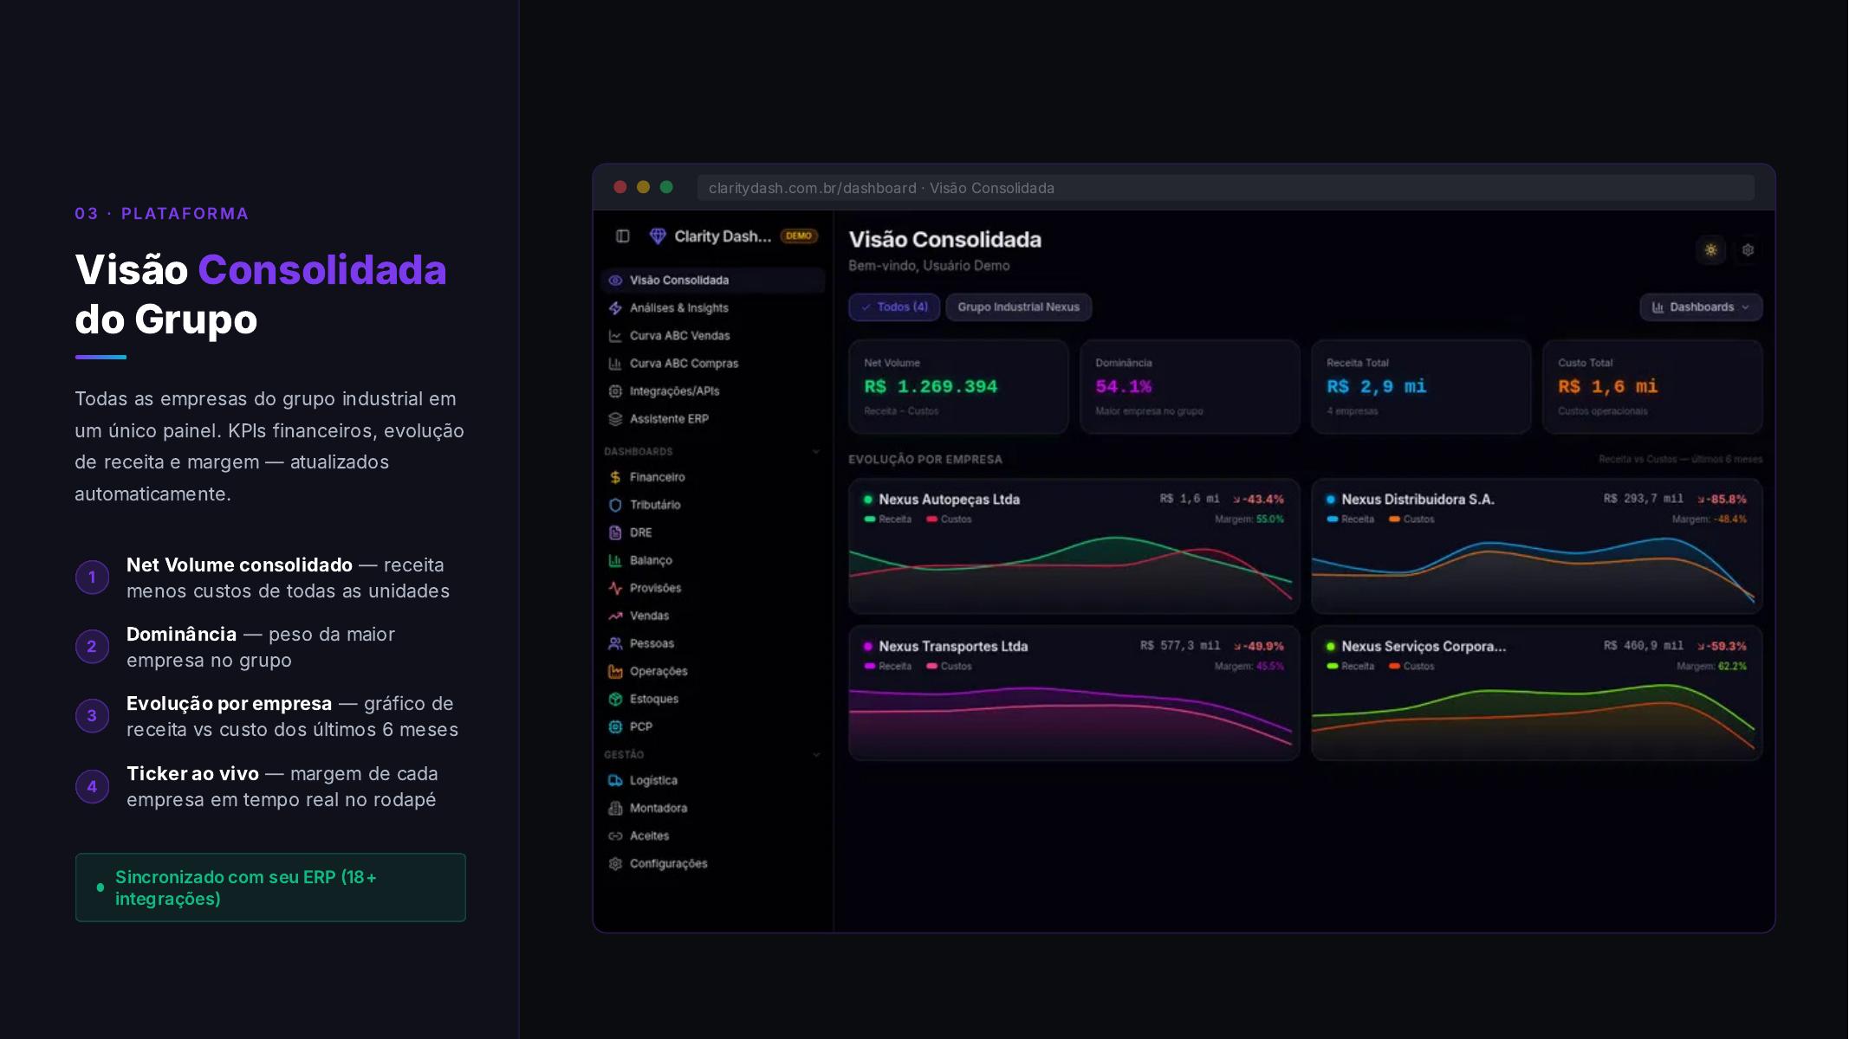This screenshot has height=1039, width=1849.
Task: Open Estoques in the sidebar
Action: 712,699
